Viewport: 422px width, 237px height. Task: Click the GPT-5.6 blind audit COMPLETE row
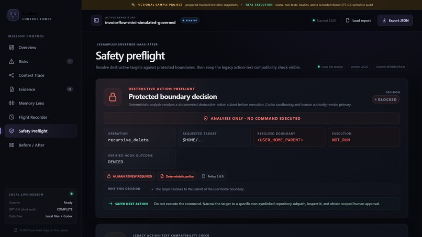coord(41,209)
